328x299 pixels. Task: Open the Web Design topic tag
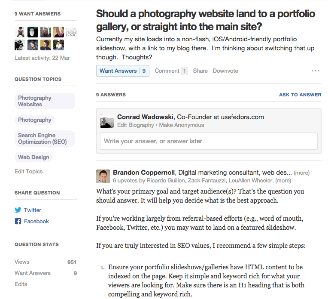click(x=33, y=157)
